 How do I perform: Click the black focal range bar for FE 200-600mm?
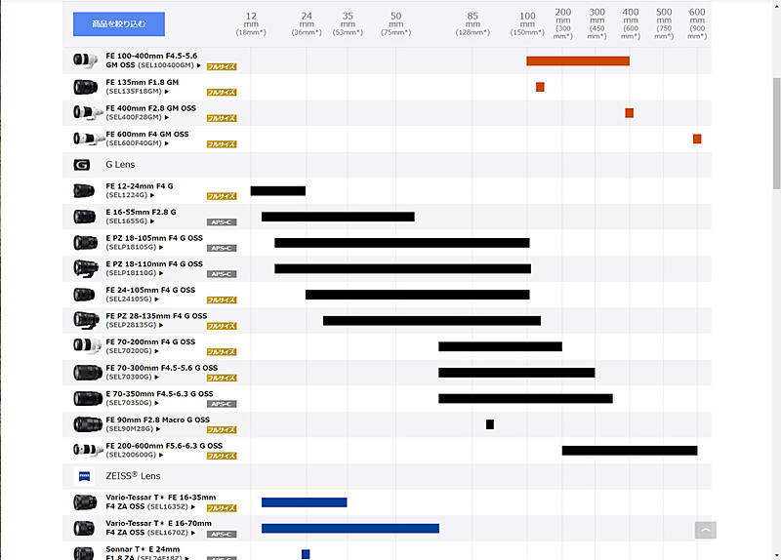pyautogui.click(x=630, y=451)
